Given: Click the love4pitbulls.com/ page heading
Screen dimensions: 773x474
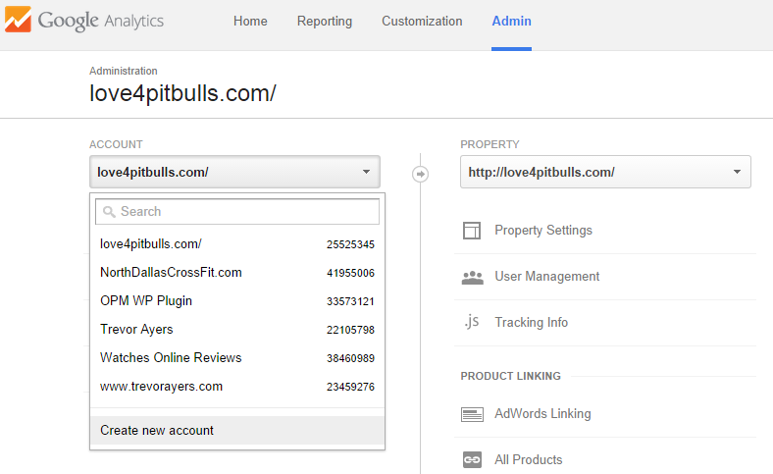Looking at the screenshot, I should (182, 93).
